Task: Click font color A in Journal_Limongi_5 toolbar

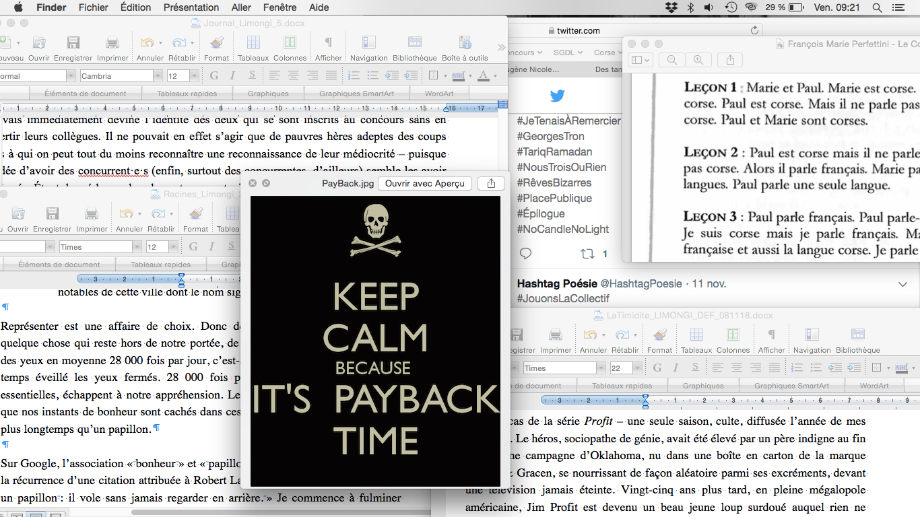Action: (483, 76)
